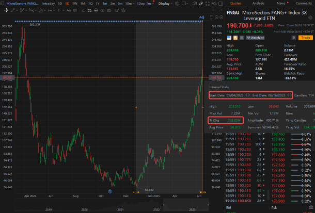This screenshot has height=213, width=315.
Task: Open fullscreen chart mode icon
Action: [x=208, y=4]
